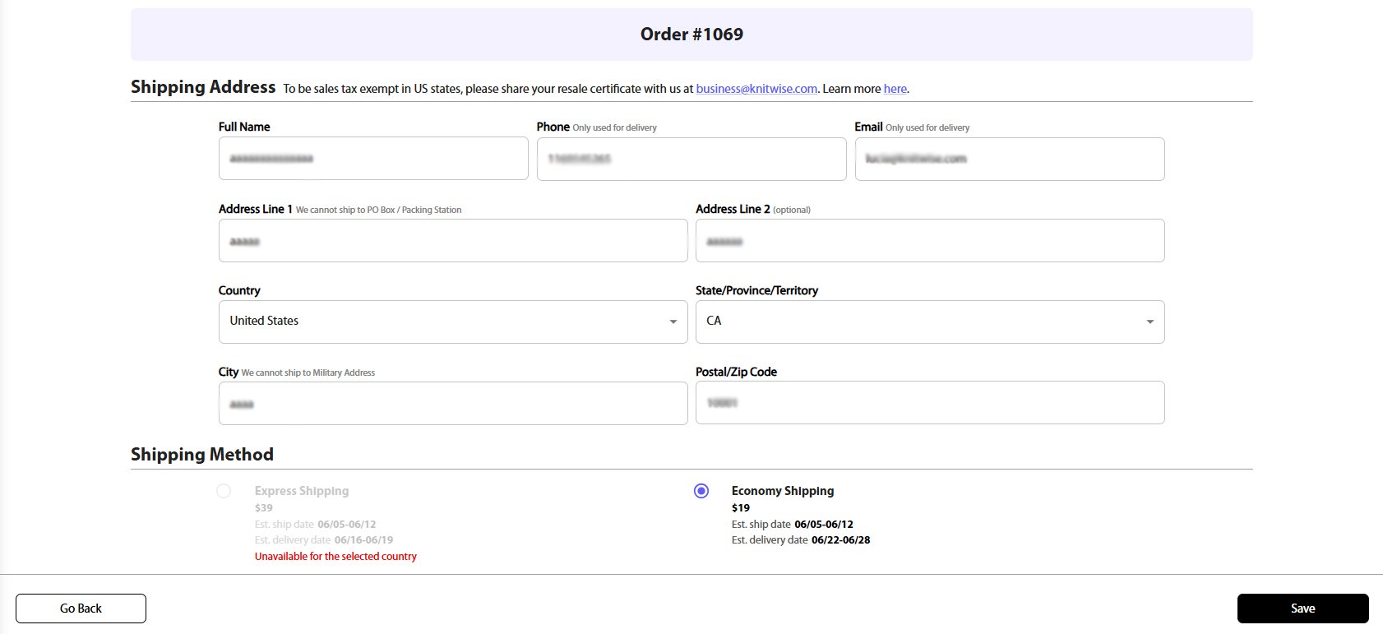Focus the Phone input field
The height and width of the screenshot is (634, 1383).
pos(691,159)
